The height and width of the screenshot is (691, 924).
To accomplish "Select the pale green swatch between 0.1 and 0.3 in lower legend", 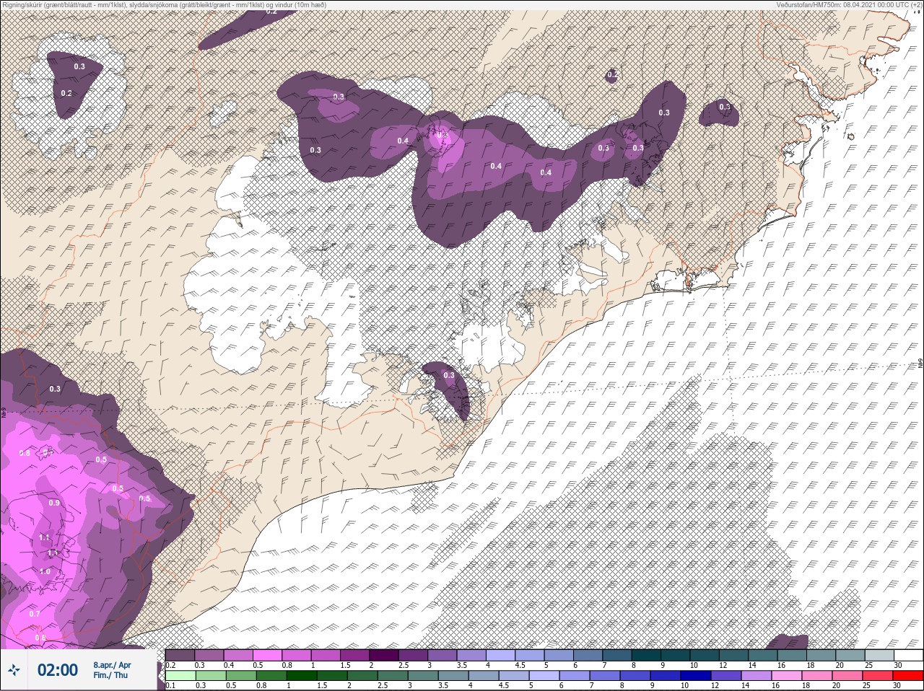I will click(x=180, y=676).
